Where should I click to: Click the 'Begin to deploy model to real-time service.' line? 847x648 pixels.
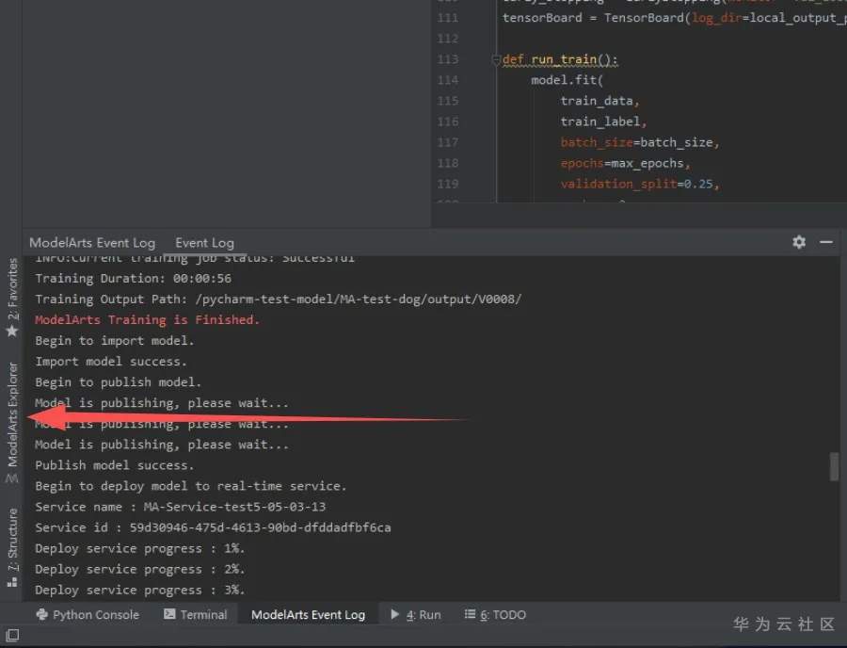click(x=191, y=486)
